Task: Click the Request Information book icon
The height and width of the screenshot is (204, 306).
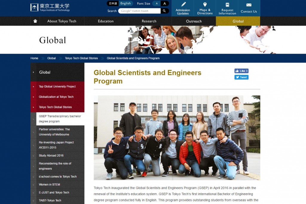Action: (x=227, y=5)
